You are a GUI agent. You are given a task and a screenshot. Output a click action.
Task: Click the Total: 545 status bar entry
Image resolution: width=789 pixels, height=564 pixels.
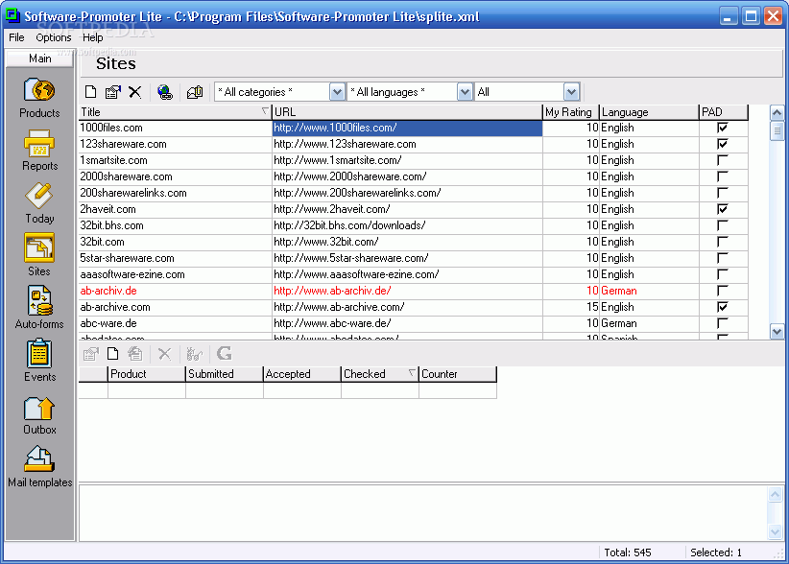coord(628,552)
